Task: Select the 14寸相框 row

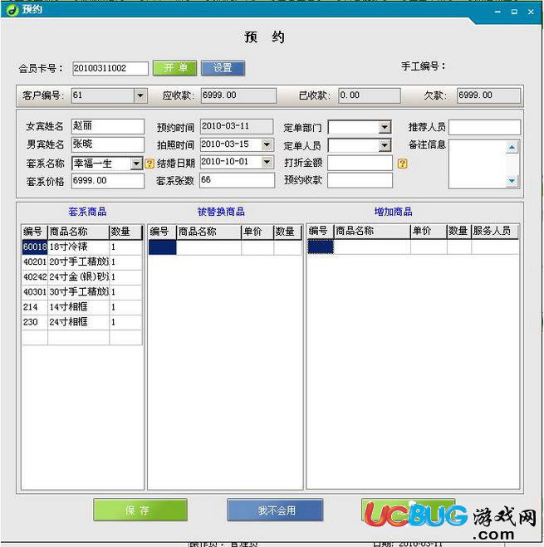Action: tap(82, 307)
